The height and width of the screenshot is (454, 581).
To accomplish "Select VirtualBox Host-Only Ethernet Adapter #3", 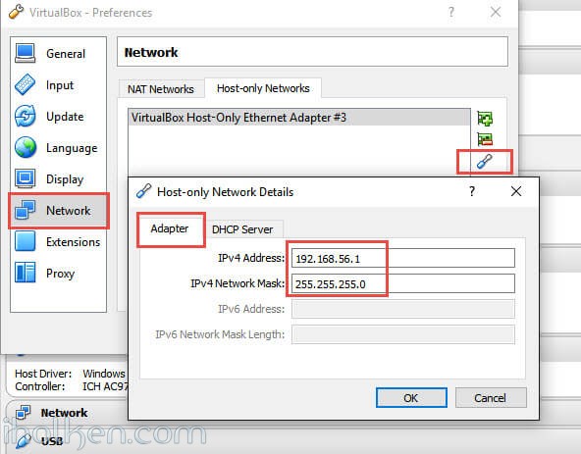I will (x=299, y=118).
